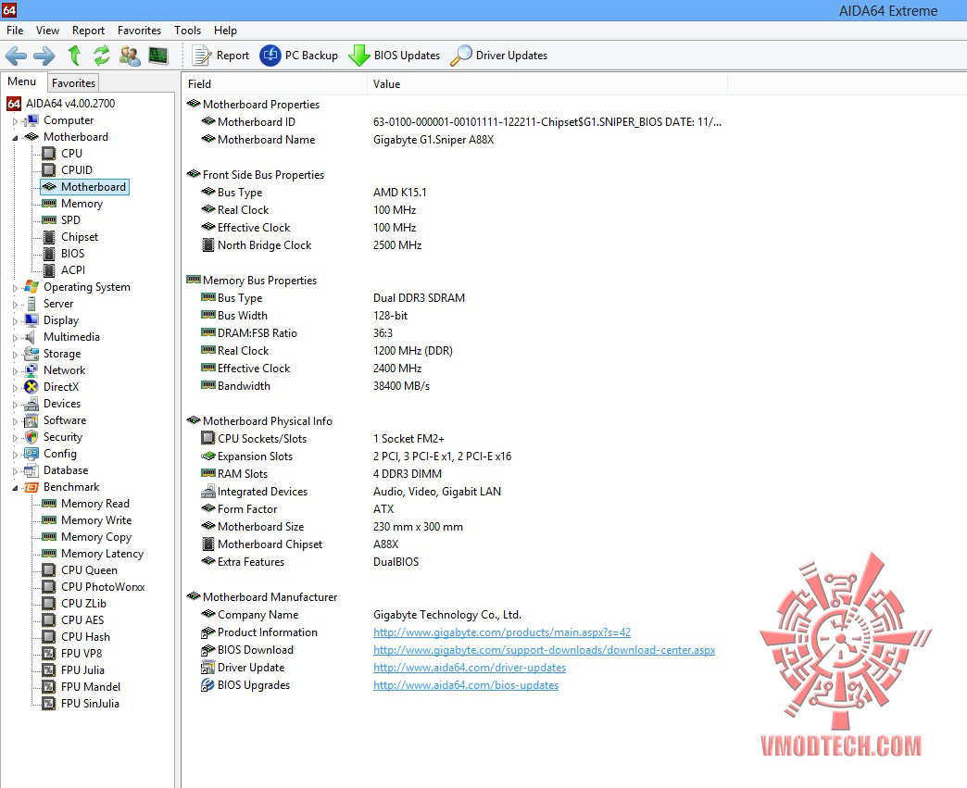Select the Motherboard Name row
This screenshot has height=788, width=967.
455,140
